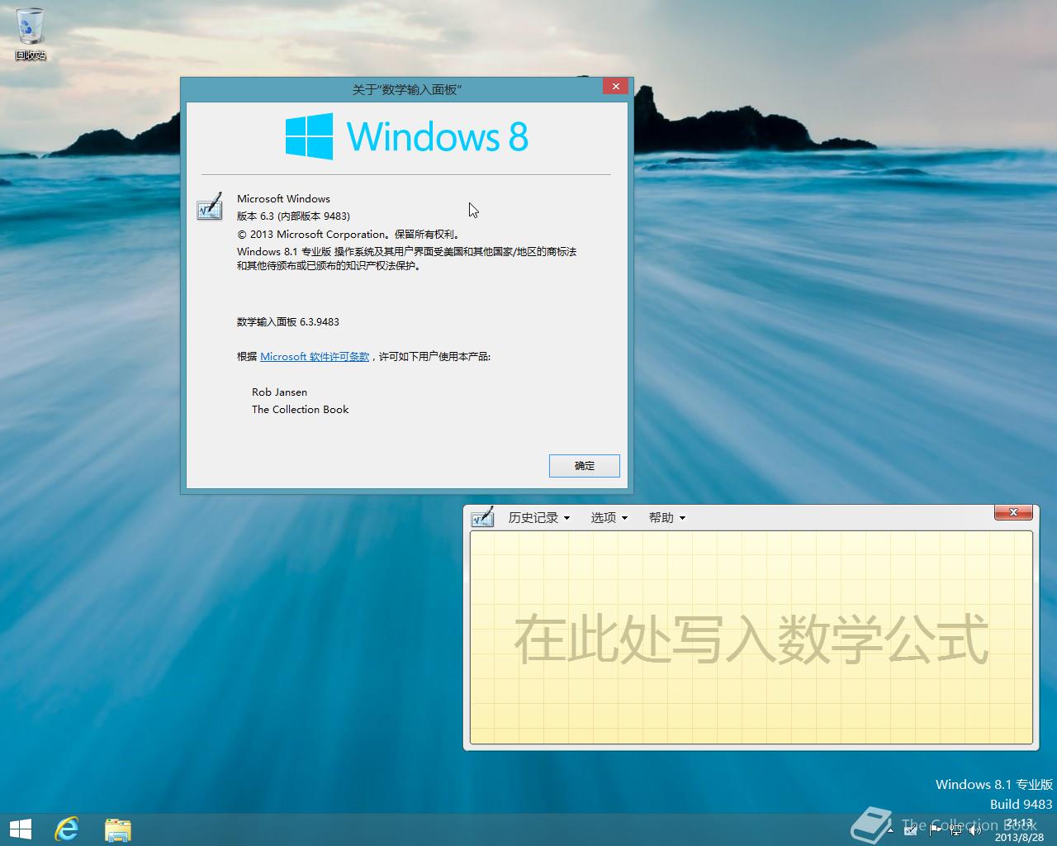The height and width of the screenshot is (846, 1057).
Task: Click the network tray icon
Action: pyautogui.click(x=955, y=830)
